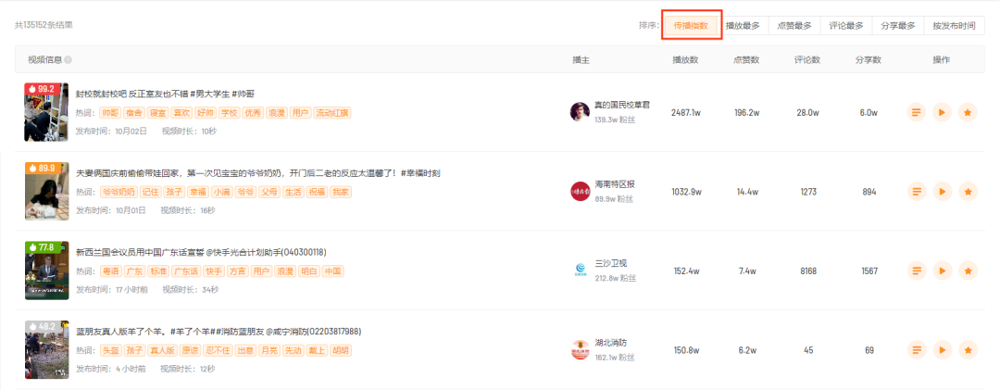1000x390 pixels.
Task: Open details list icon for 三沙卫视 video
Action: coord(917,271)
